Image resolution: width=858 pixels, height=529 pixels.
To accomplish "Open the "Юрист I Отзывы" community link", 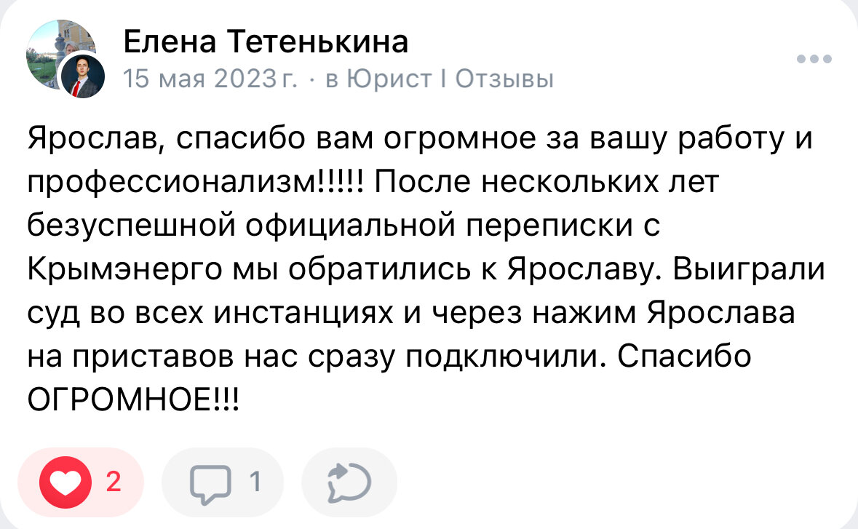I will (450, 79).
